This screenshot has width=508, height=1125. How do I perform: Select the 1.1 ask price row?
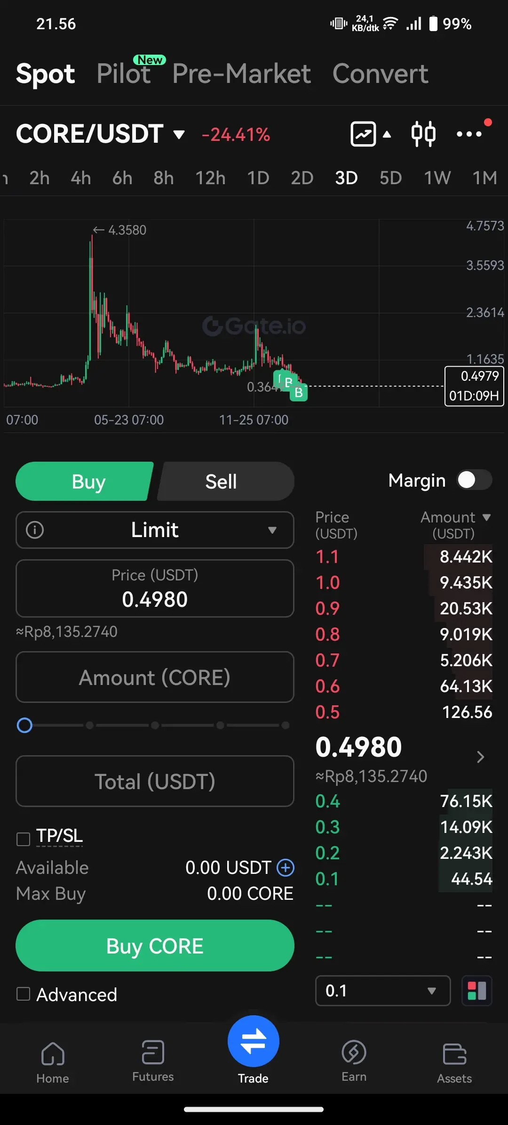coord(404,557)
